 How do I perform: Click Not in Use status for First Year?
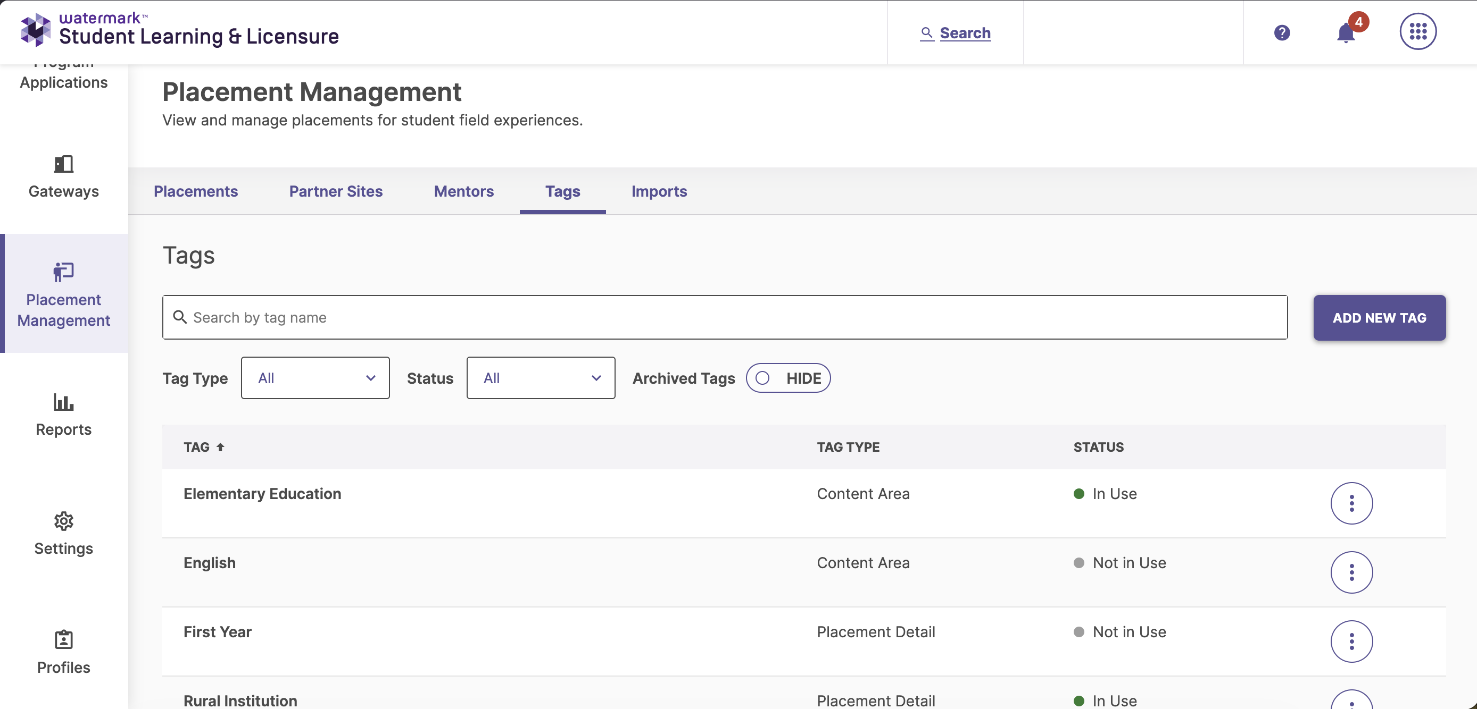1119,632
